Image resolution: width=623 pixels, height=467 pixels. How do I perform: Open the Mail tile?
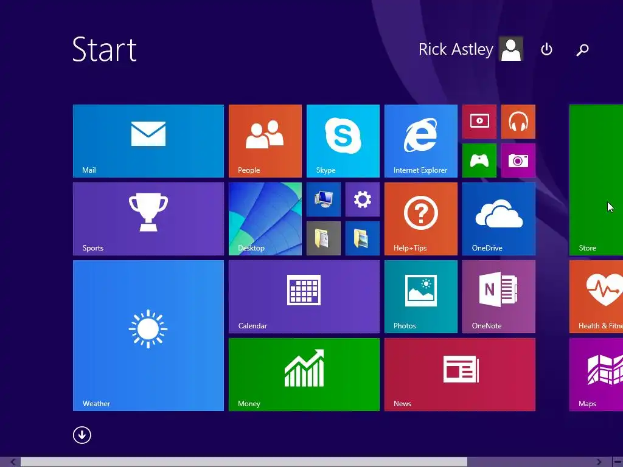point(148,141)
